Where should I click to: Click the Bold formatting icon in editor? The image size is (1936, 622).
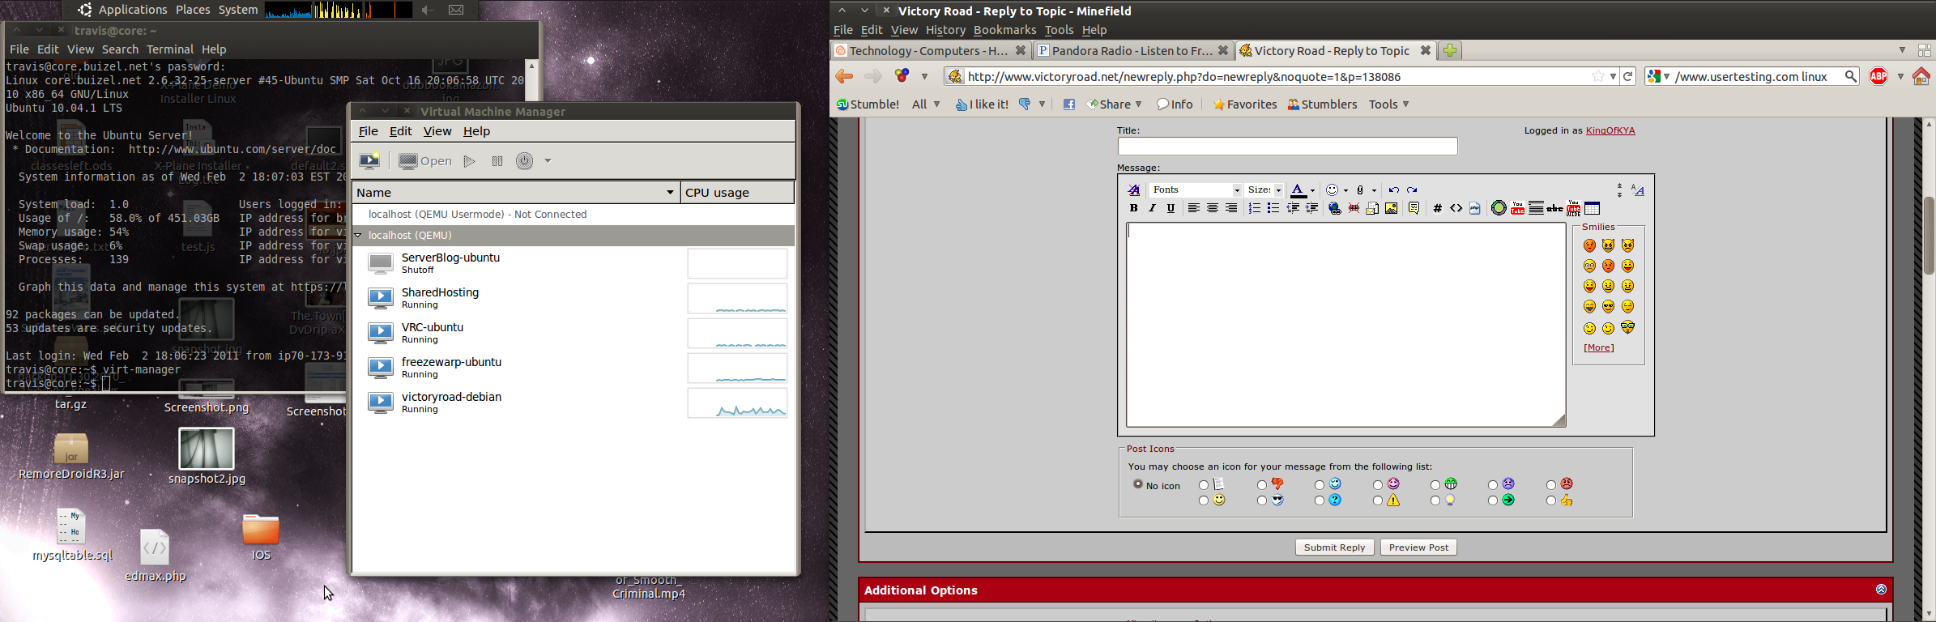coord(1133,209)
